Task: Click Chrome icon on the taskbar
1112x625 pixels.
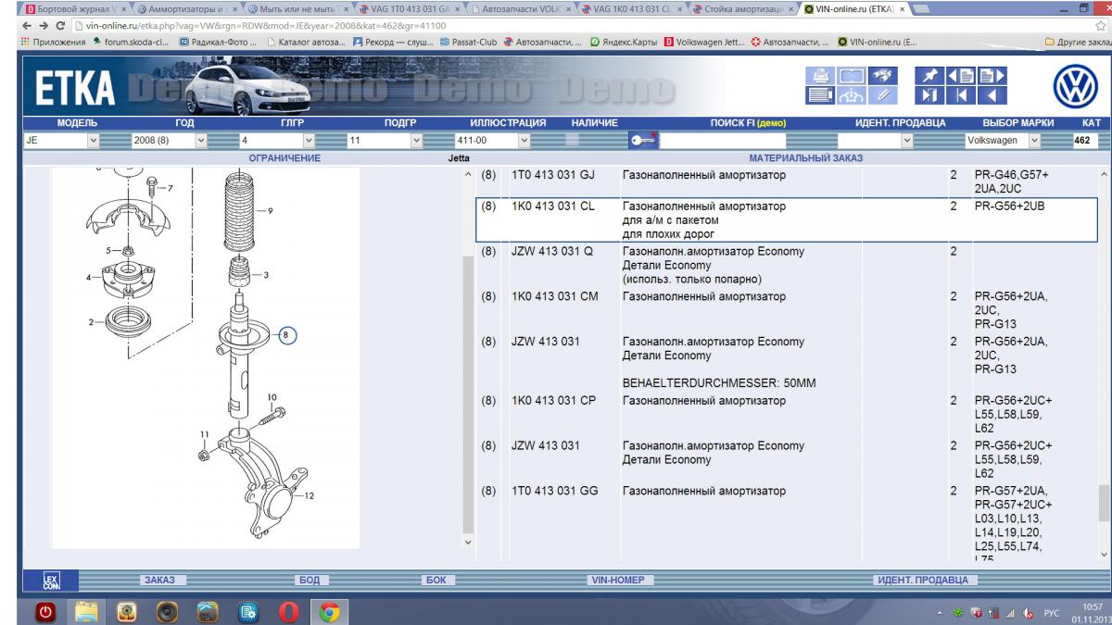Action: coord(328,610)
